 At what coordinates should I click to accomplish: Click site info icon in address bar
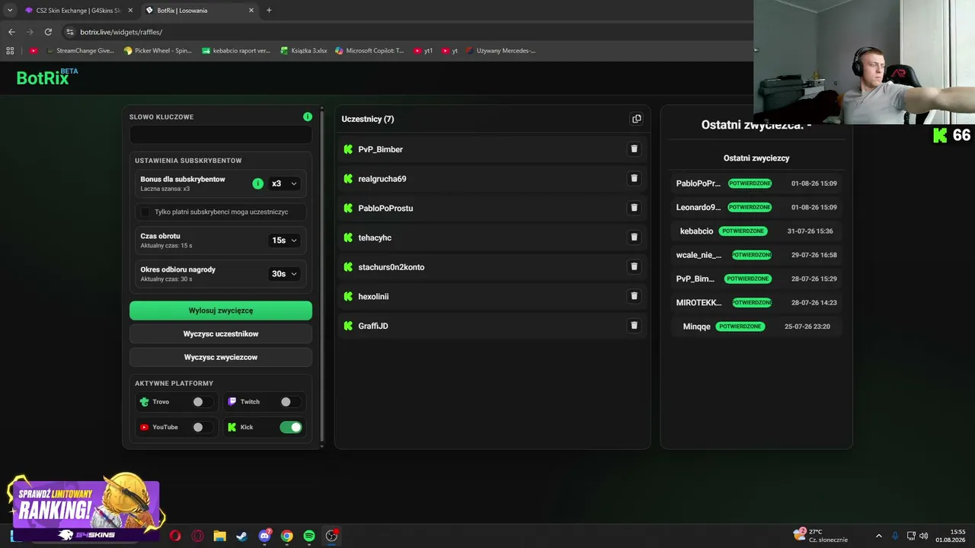pos(70,32)
